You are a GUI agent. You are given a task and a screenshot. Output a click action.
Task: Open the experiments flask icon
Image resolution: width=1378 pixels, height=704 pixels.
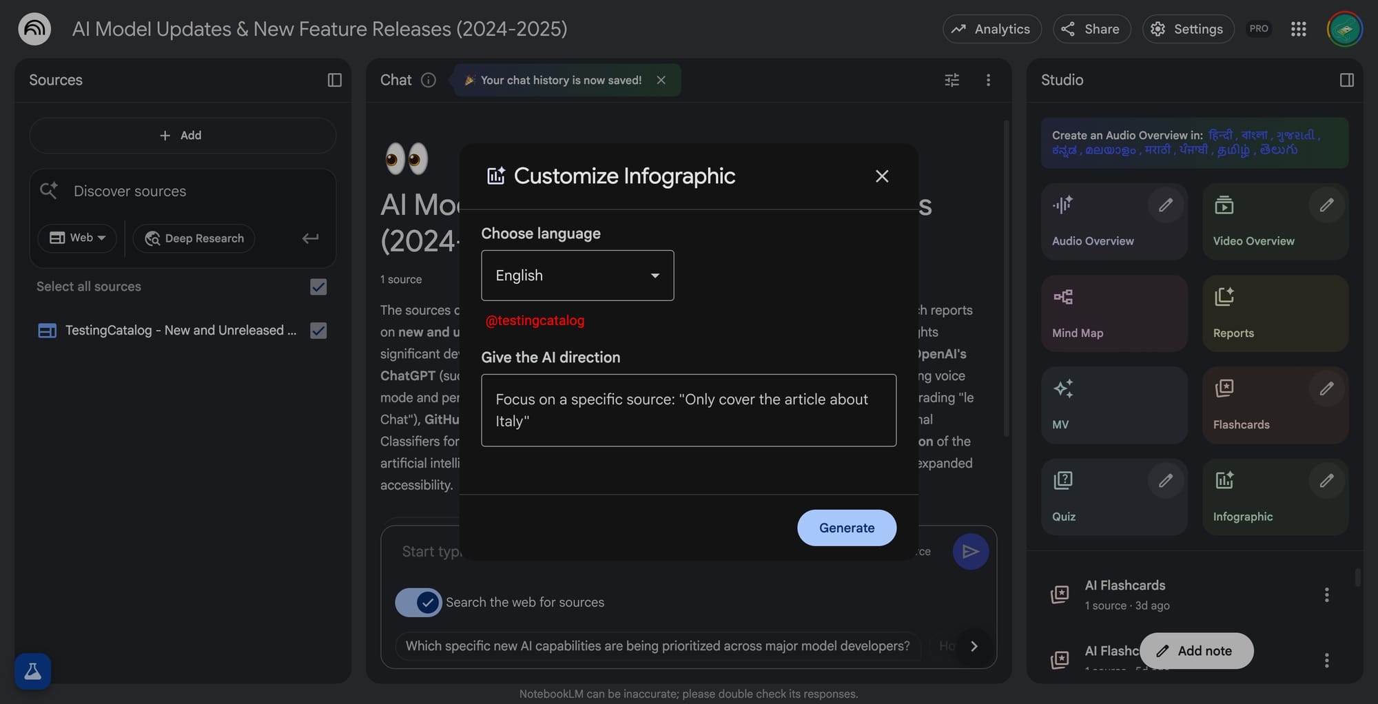32,671
